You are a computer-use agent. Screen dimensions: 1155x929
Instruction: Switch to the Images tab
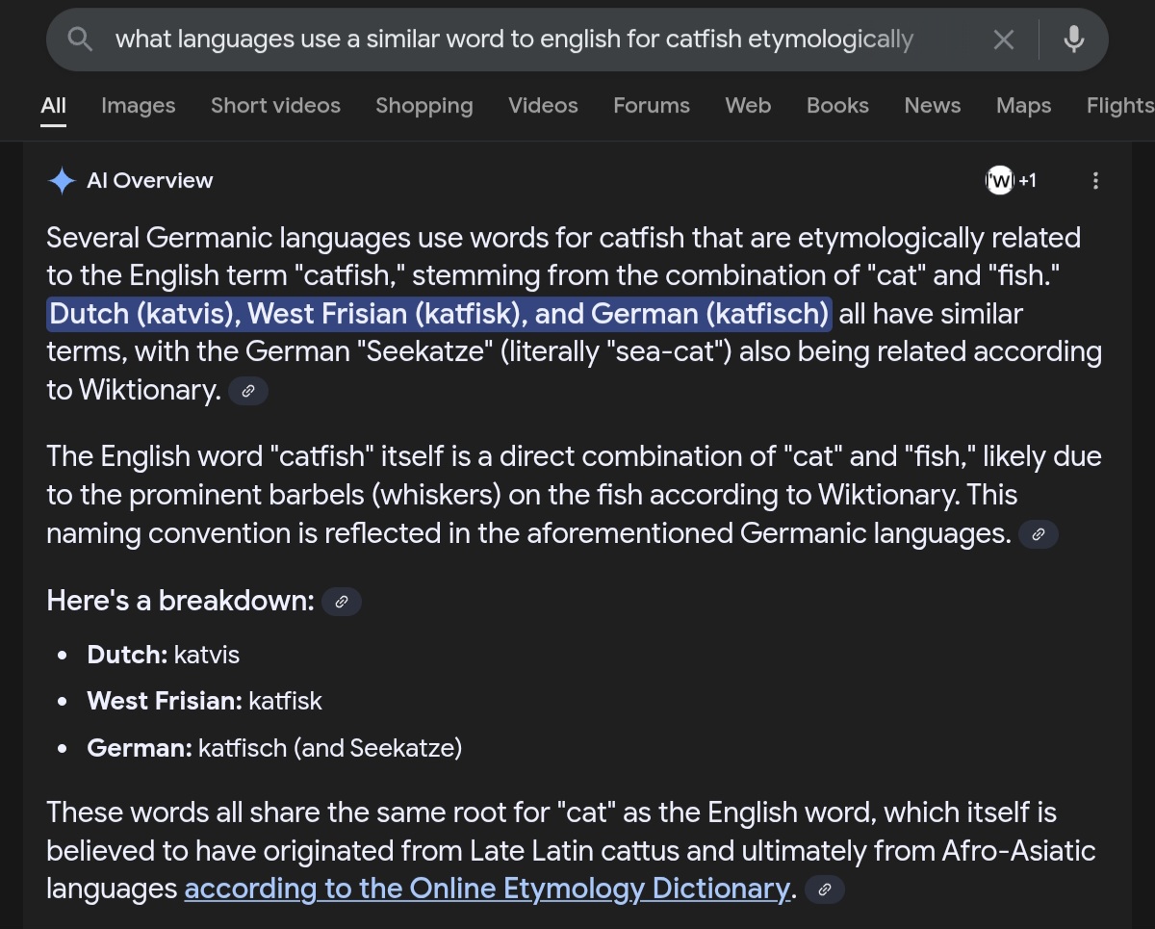click(138, 106)
